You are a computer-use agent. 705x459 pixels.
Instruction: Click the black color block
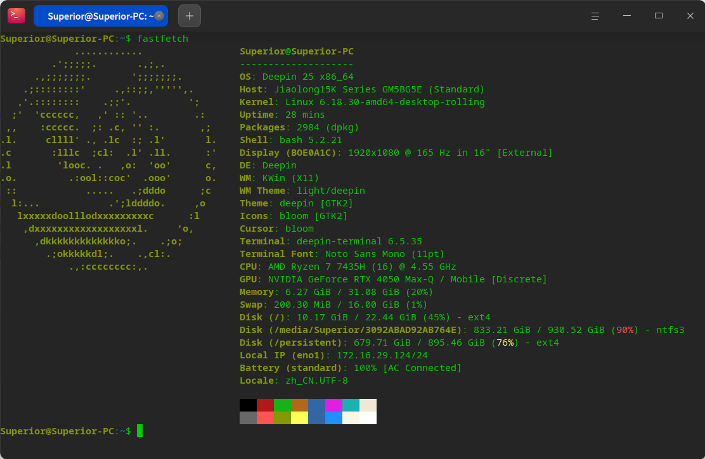point(248,405)
